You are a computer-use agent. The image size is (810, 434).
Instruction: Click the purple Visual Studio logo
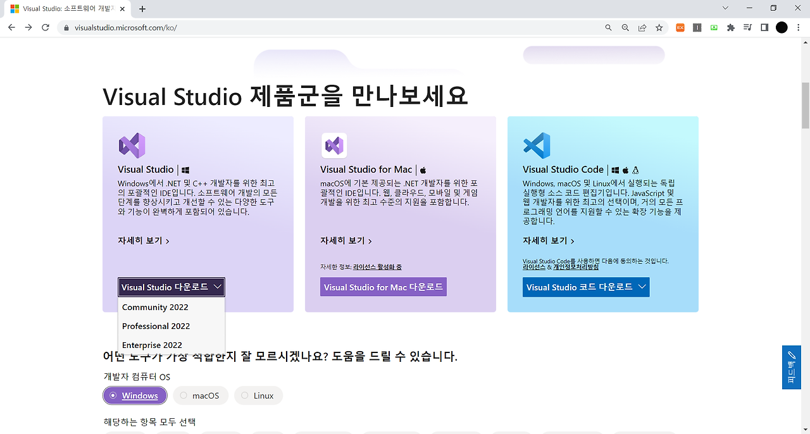(x=132, y=146)
